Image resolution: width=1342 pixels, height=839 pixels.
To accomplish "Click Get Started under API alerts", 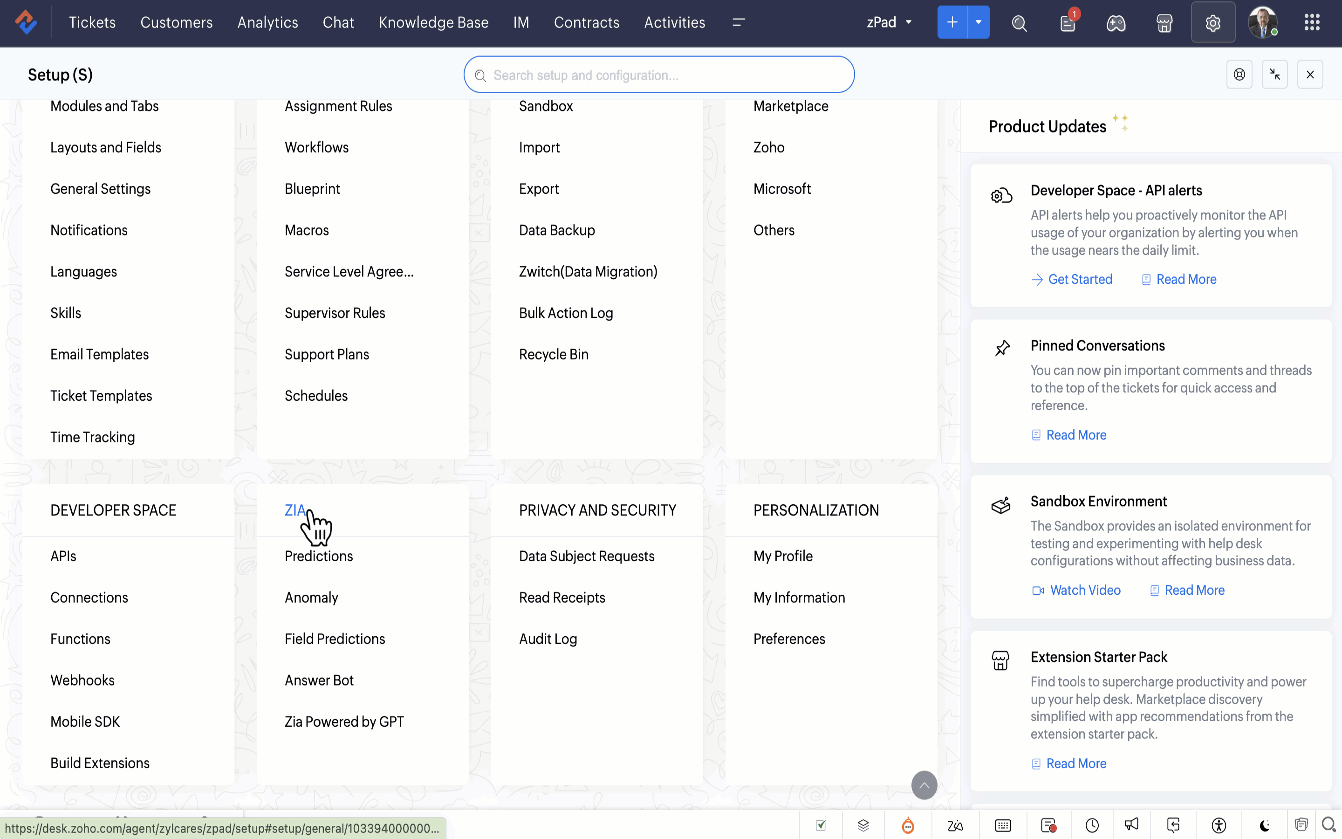I will point(1079,279).
